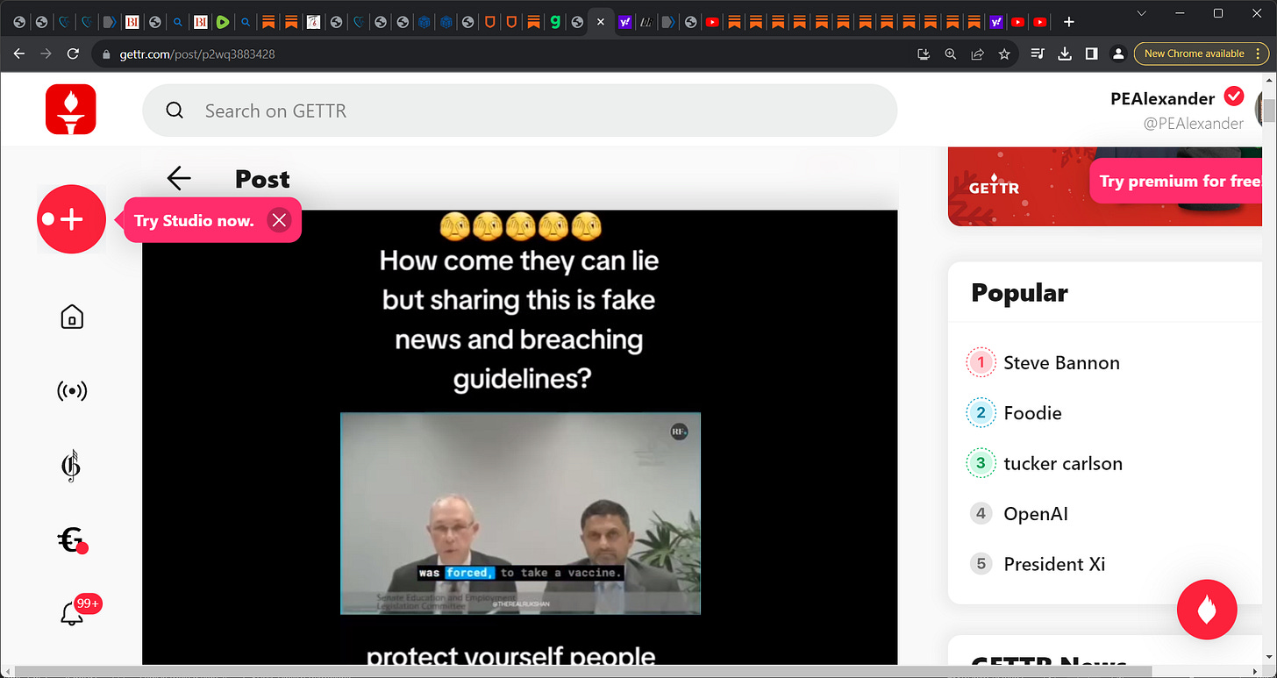The width and height of the screenshot is (1277, 678).
Task: Open PEAlexander profile name
Action: click(1162, 98)
